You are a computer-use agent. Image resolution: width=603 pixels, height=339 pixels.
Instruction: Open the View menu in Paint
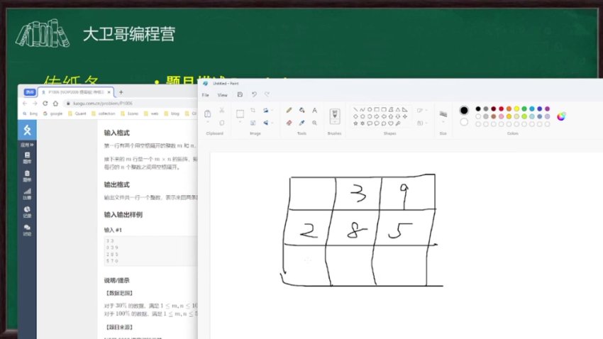(222, 94)
